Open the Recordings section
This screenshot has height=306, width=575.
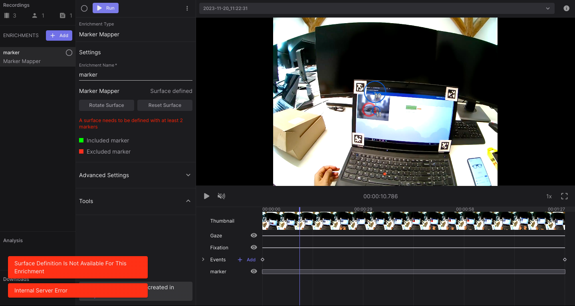pyautogui.click(x=16, y=5)
